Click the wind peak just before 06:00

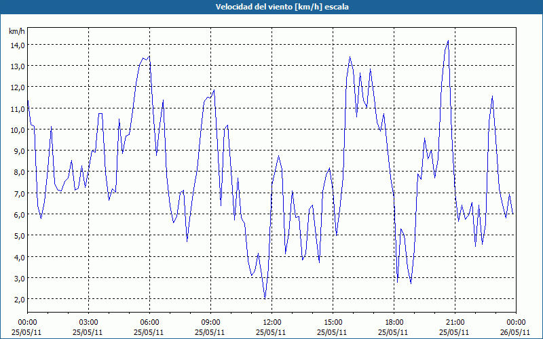(x=149, y=56)
